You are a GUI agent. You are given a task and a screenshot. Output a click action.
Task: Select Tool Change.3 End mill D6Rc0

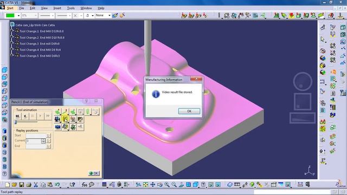(40, 43)
